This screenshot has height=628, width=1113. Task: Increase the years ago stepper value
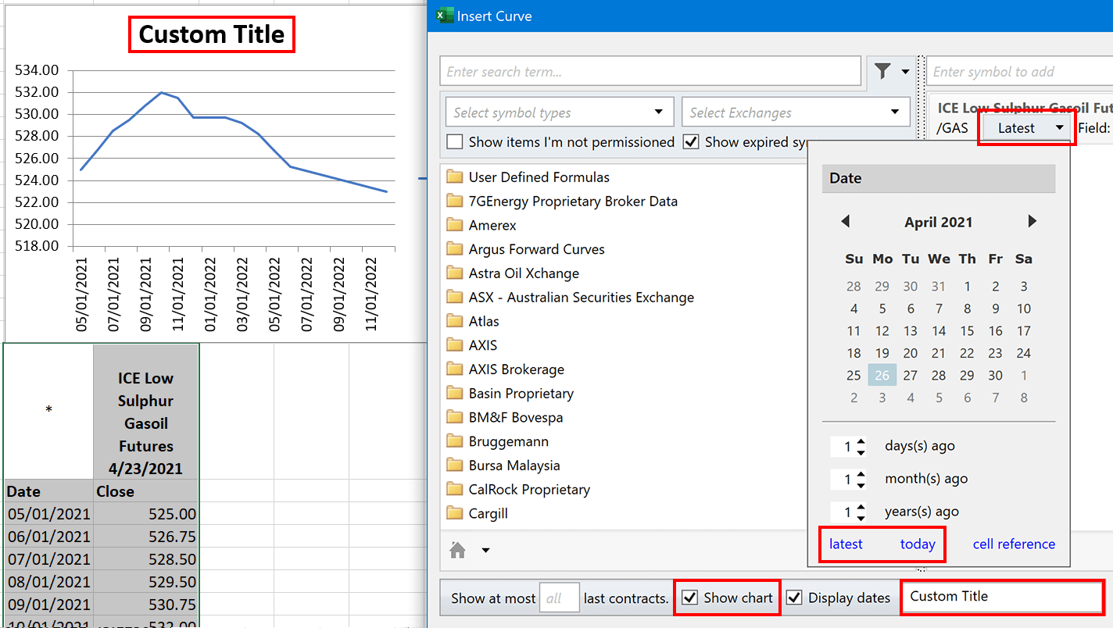point(861,508)
